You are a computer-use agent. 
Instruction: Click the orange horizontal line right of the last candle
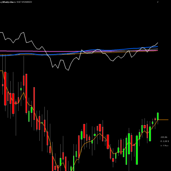tap(163, 120)
